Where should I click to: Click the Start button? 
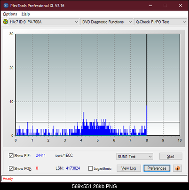click(x=171, y=156)
